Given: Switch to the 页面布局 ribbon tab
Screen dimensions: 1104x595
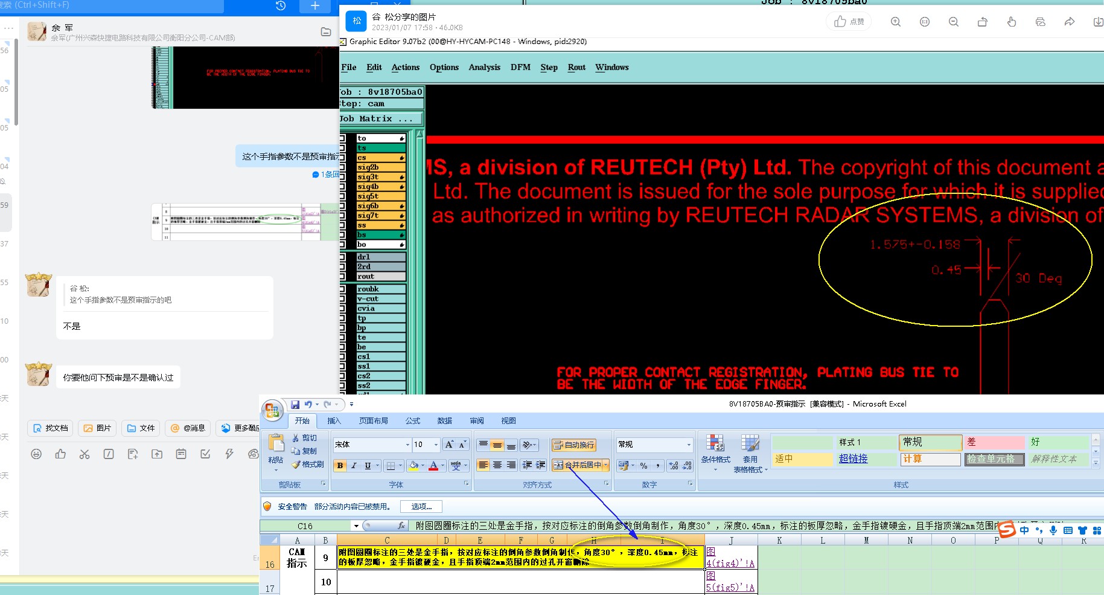Looking at the screenshot, I should pyautogui.click(x=374, y=421).
